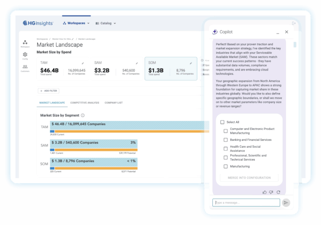The image size is (321, 225).
Task: Check the Manufacturing checkbox
Action: (x=226, y=166)
